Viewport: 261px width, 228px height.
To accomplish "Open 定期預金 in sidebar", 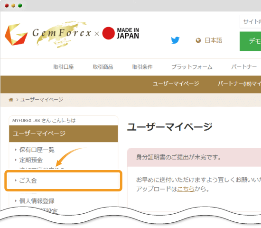I will tap(31, 160).
